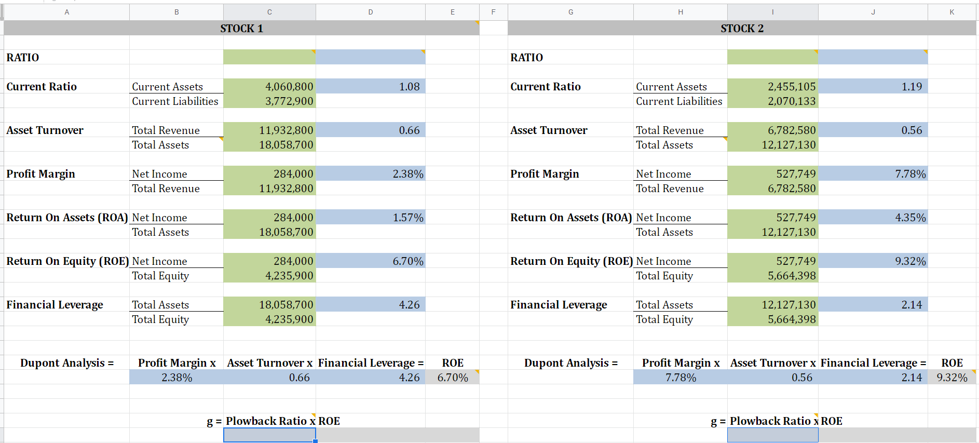Select the Stock 2 current ratio value 1.19
The width and height of the screenshot is (979, 443).
pos(873,86)
